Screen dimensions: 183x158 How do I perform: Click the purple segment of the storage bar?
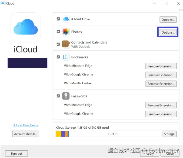(63, 134)
